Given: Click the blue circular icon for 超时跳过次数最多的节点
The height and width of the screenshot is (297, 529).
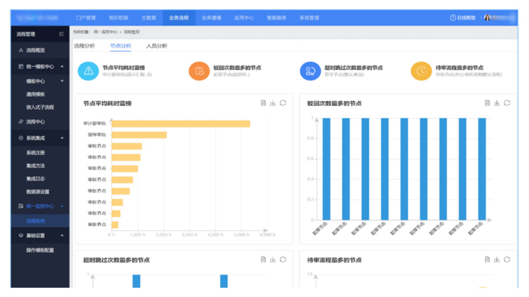Looking at the screenshot, I should [x=310, y=71].
